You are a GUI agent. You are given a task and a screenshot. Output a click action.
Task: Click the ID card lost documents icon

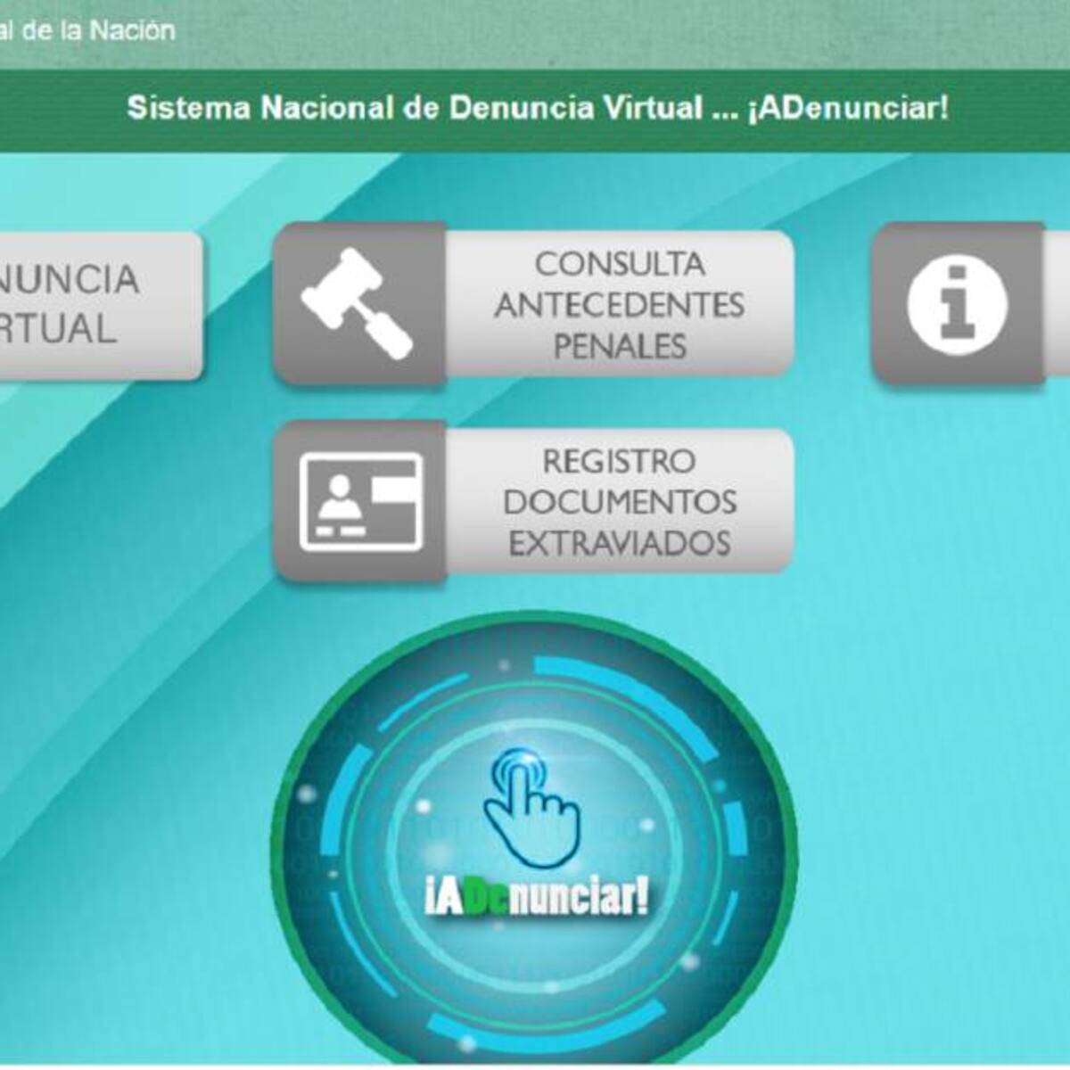click(x=361, y=502)
